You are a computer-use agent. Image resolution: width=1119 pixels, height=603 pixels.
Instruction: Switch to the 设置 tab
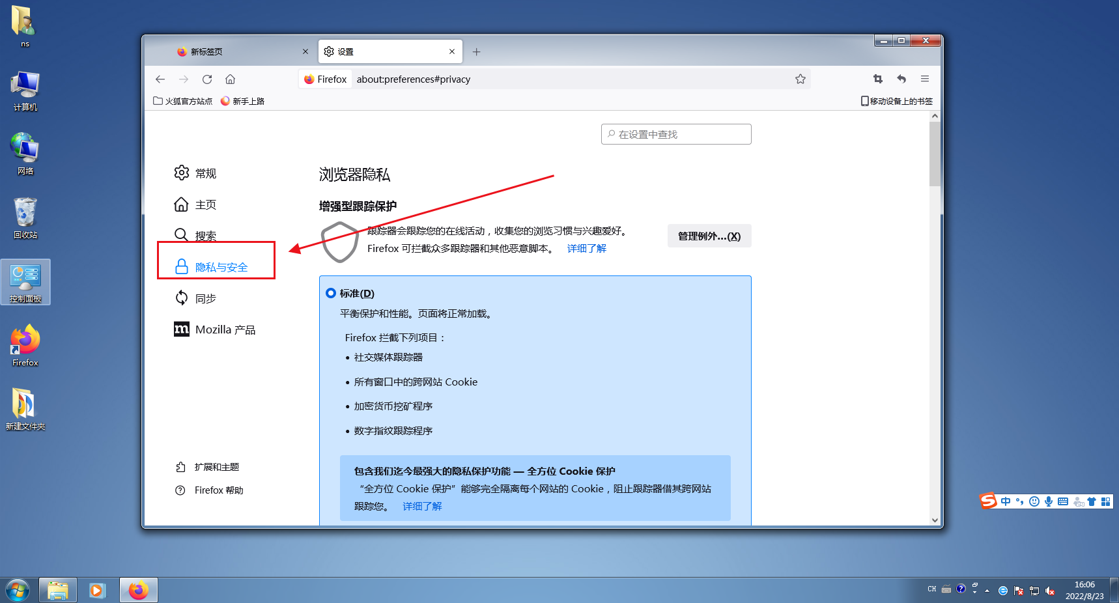390,51
